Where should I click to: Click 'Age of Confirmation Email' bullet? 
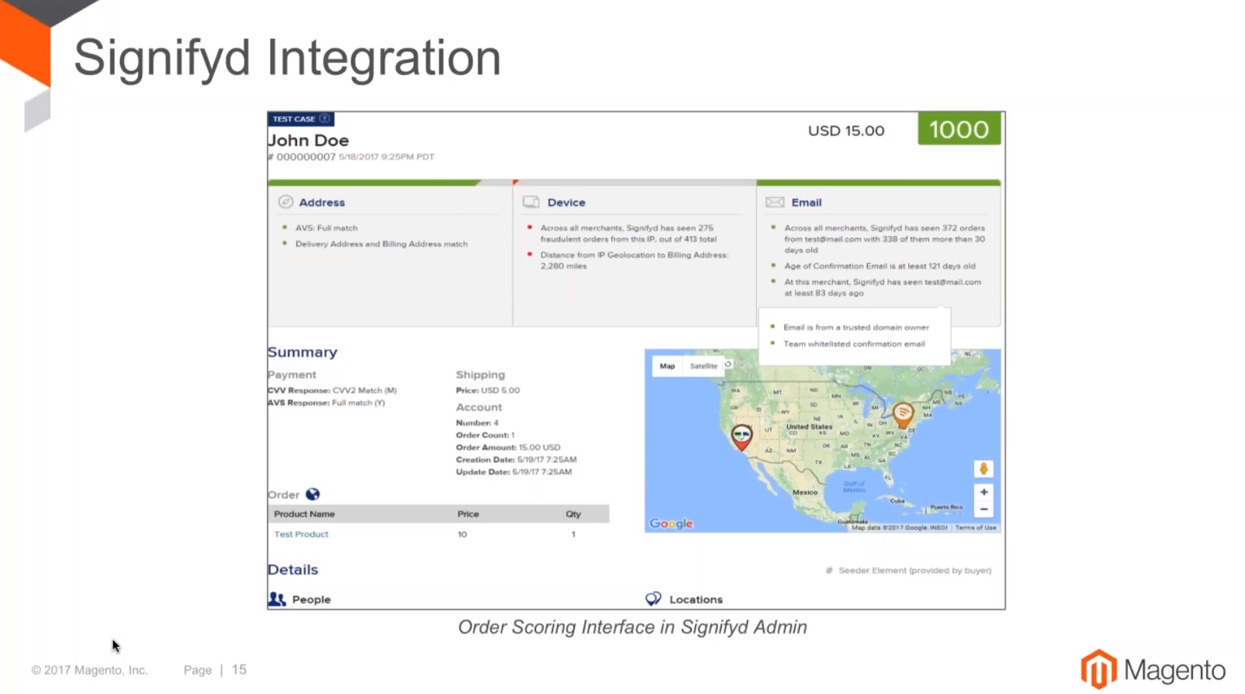(879, 266)
